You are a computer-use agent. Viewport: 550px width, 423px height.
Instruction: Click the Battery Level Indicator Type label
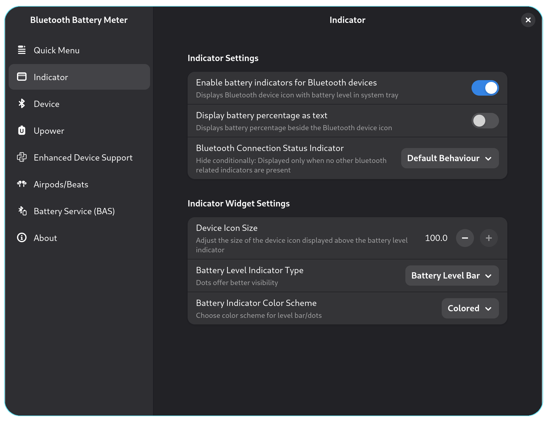[250, 270]
